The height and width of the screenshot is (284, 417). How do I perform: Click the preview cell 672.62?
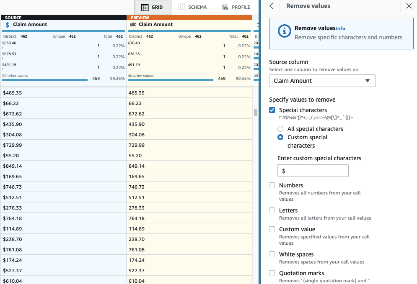pyautogui.click(x=189, y=114)
